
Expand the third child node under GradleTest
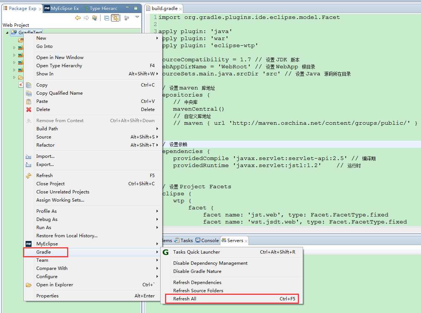[x=14, y=63]
